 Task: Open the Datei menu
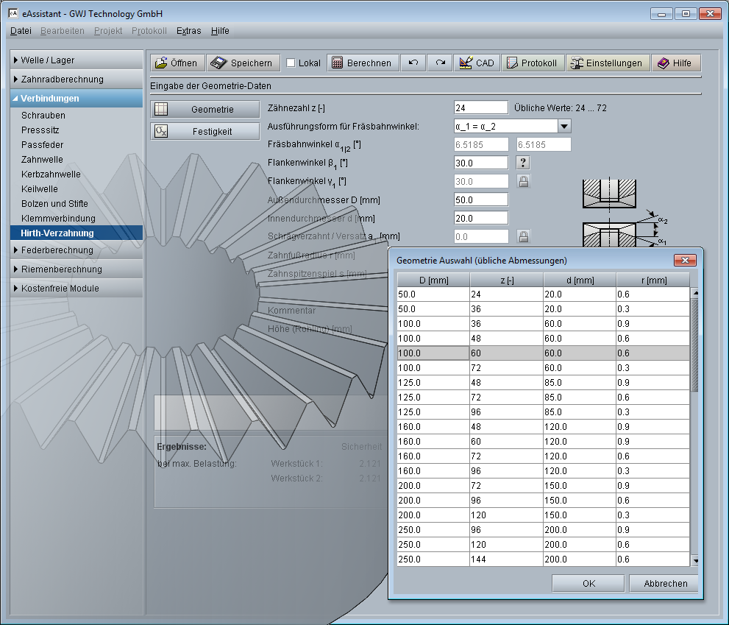point(21,31)
